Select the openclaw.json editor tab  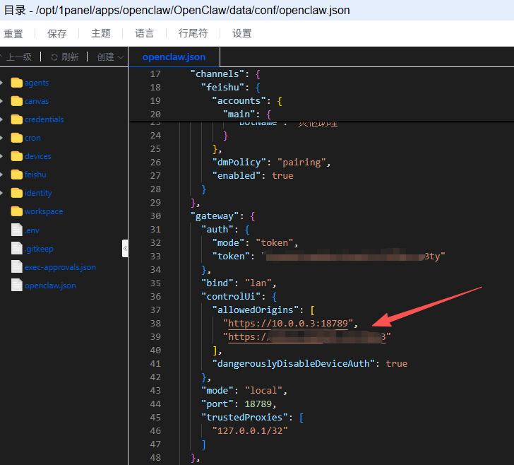click(174, 57)
